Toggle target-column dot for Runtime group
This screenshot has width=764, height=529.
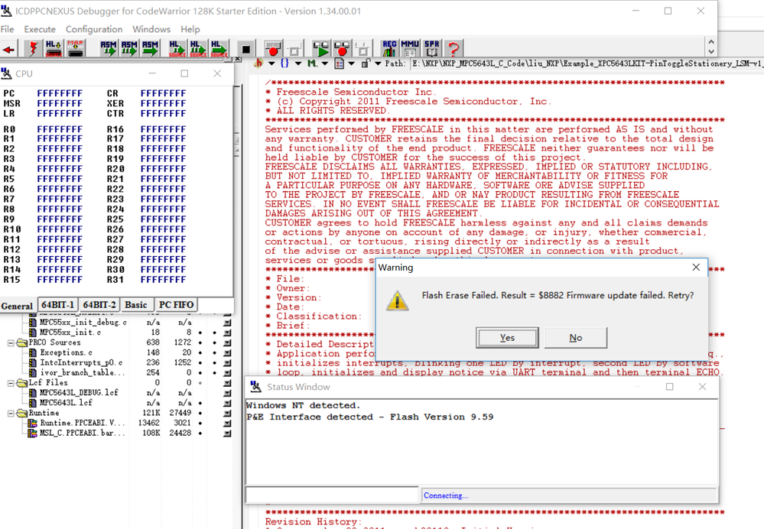coord(200,413)
